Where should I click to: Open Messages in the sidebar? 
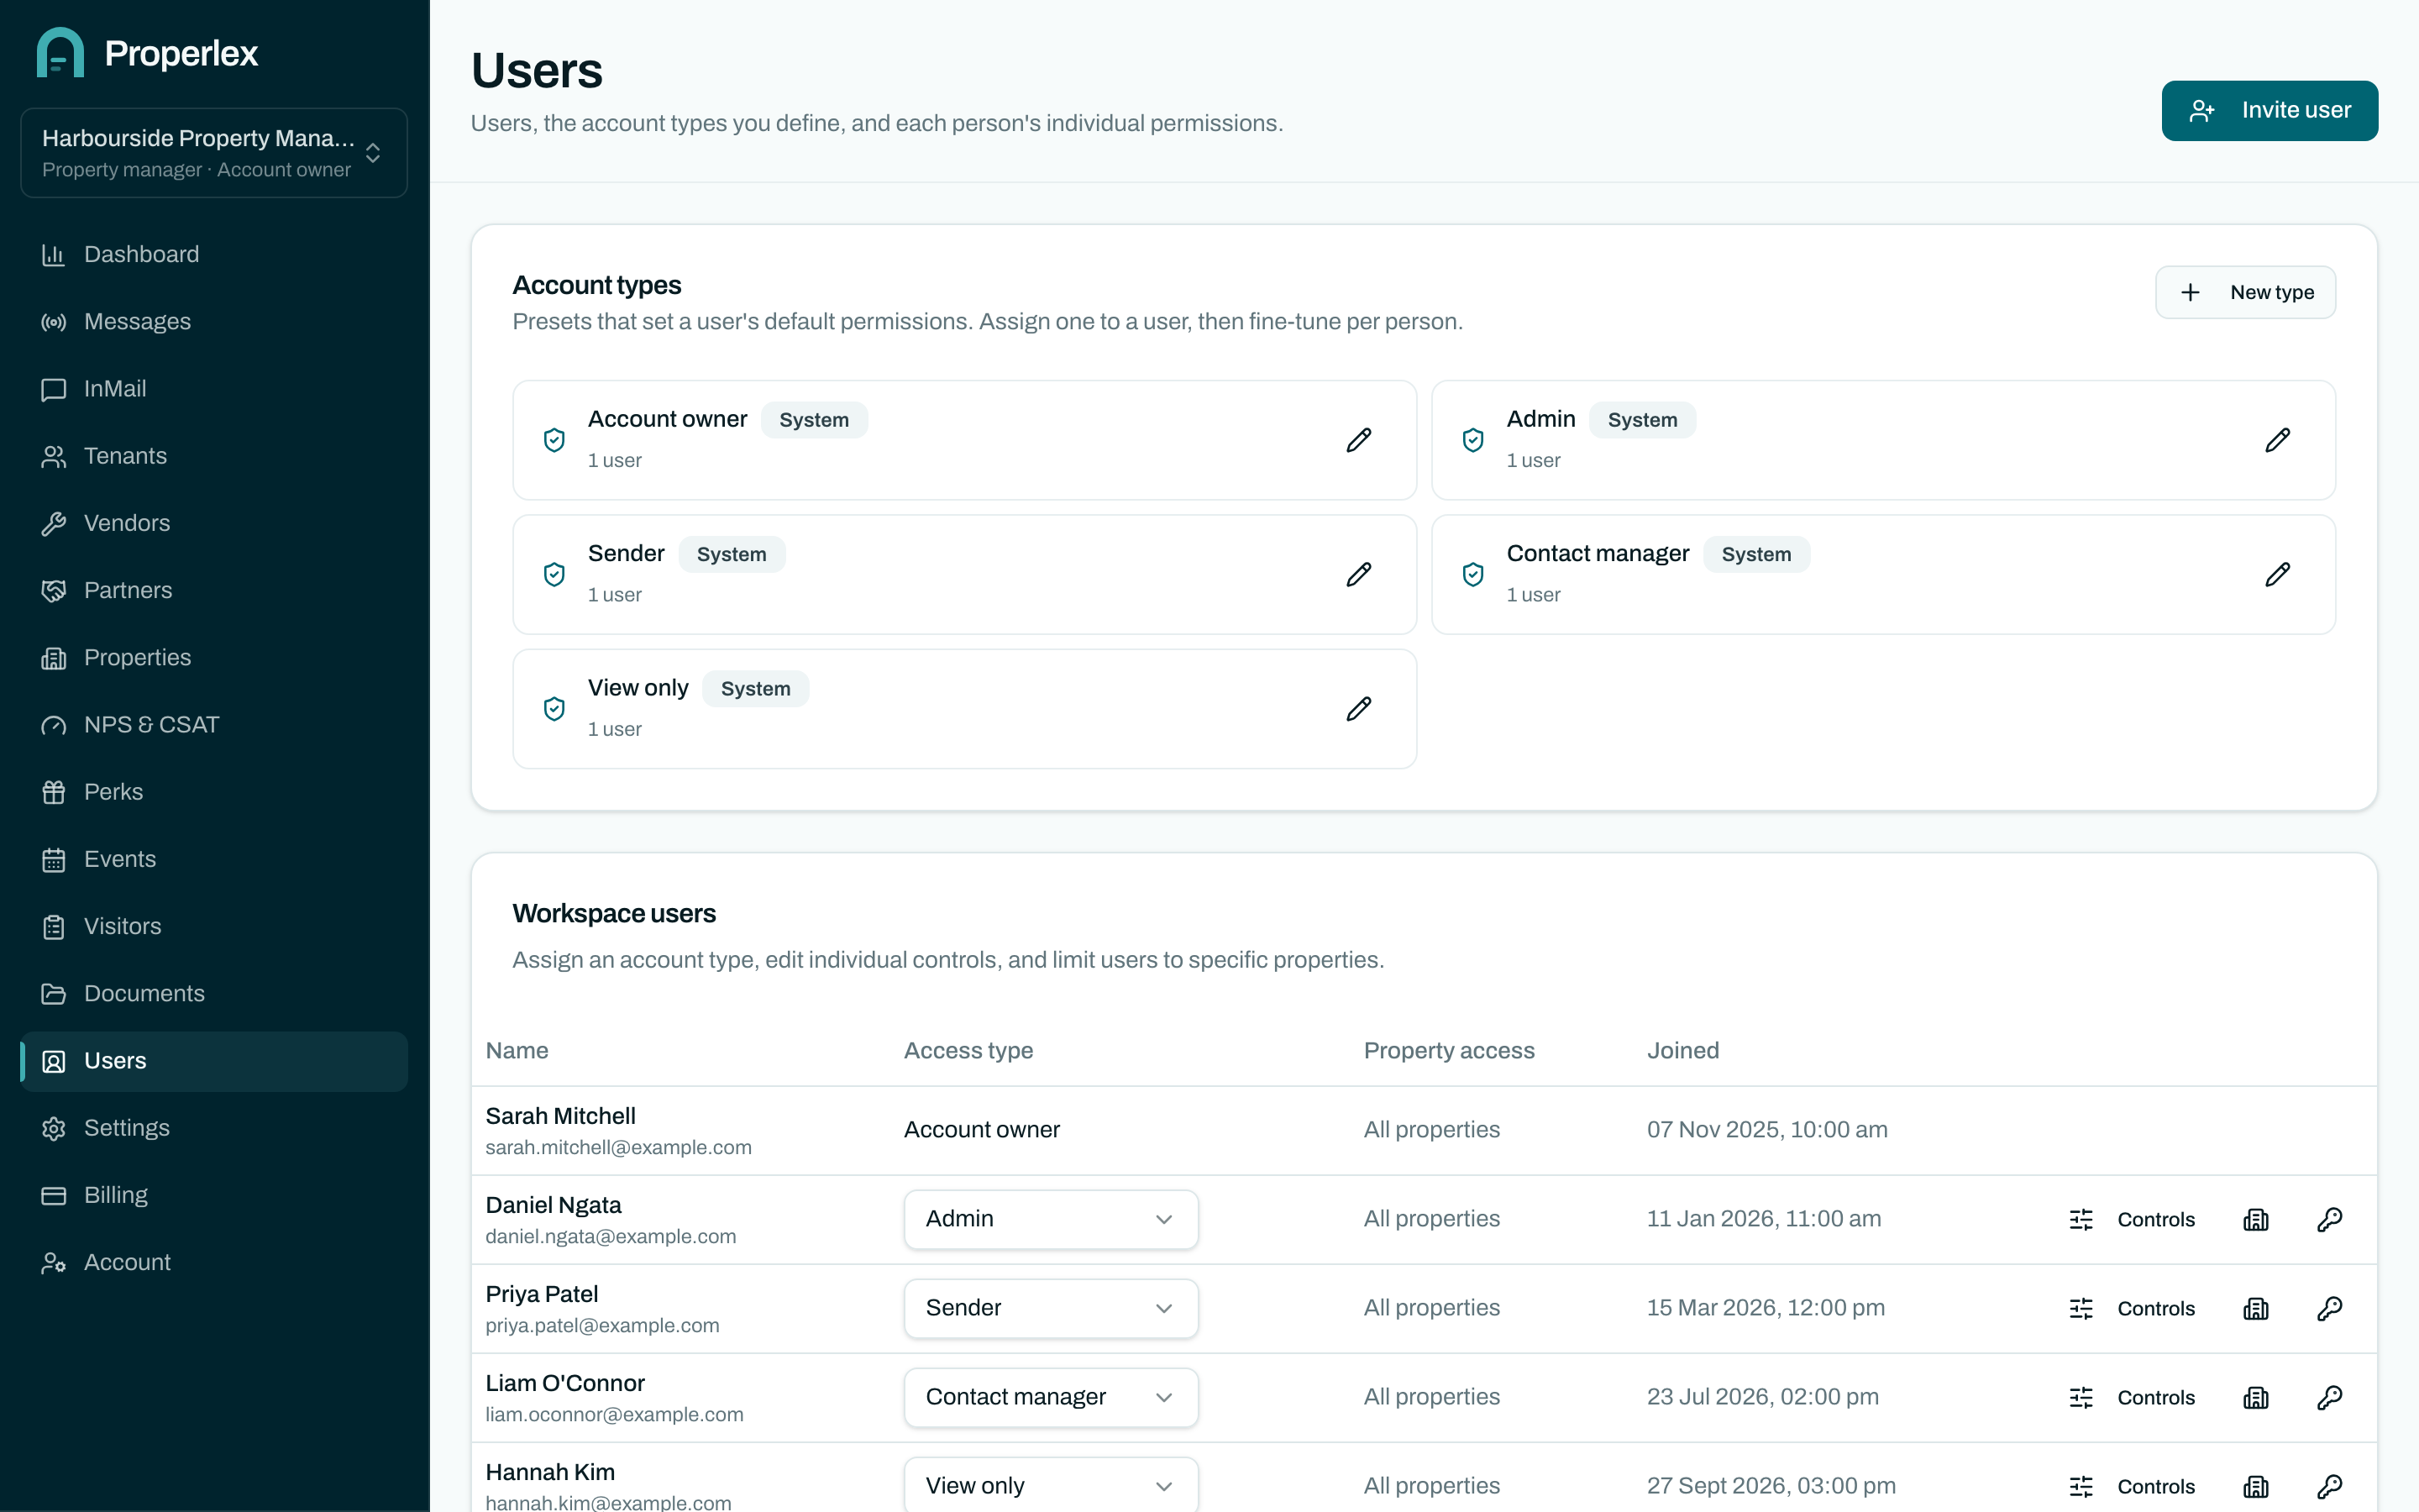point(214,321)
